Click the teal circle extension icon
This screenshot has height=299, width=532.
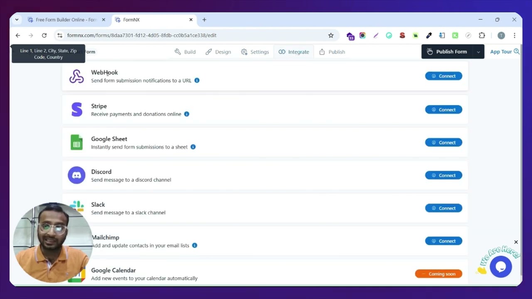(389, 36)
